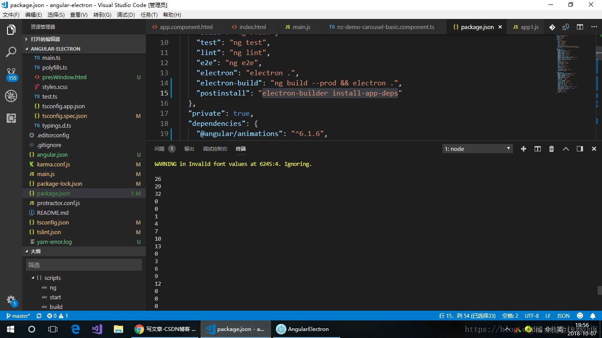Create a new terminal with plus icon
Screen dimensions: 602x338
[524, 149]
